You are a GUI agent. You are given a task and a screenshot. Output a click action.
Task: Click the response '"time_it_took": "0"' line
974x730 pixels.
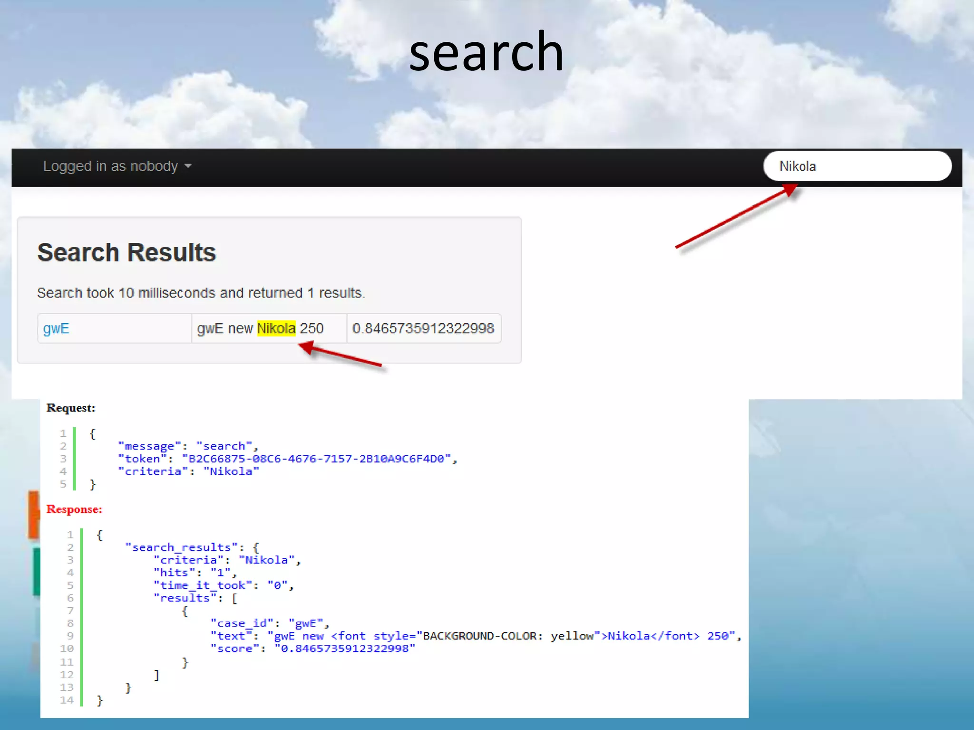pos(224,586)
